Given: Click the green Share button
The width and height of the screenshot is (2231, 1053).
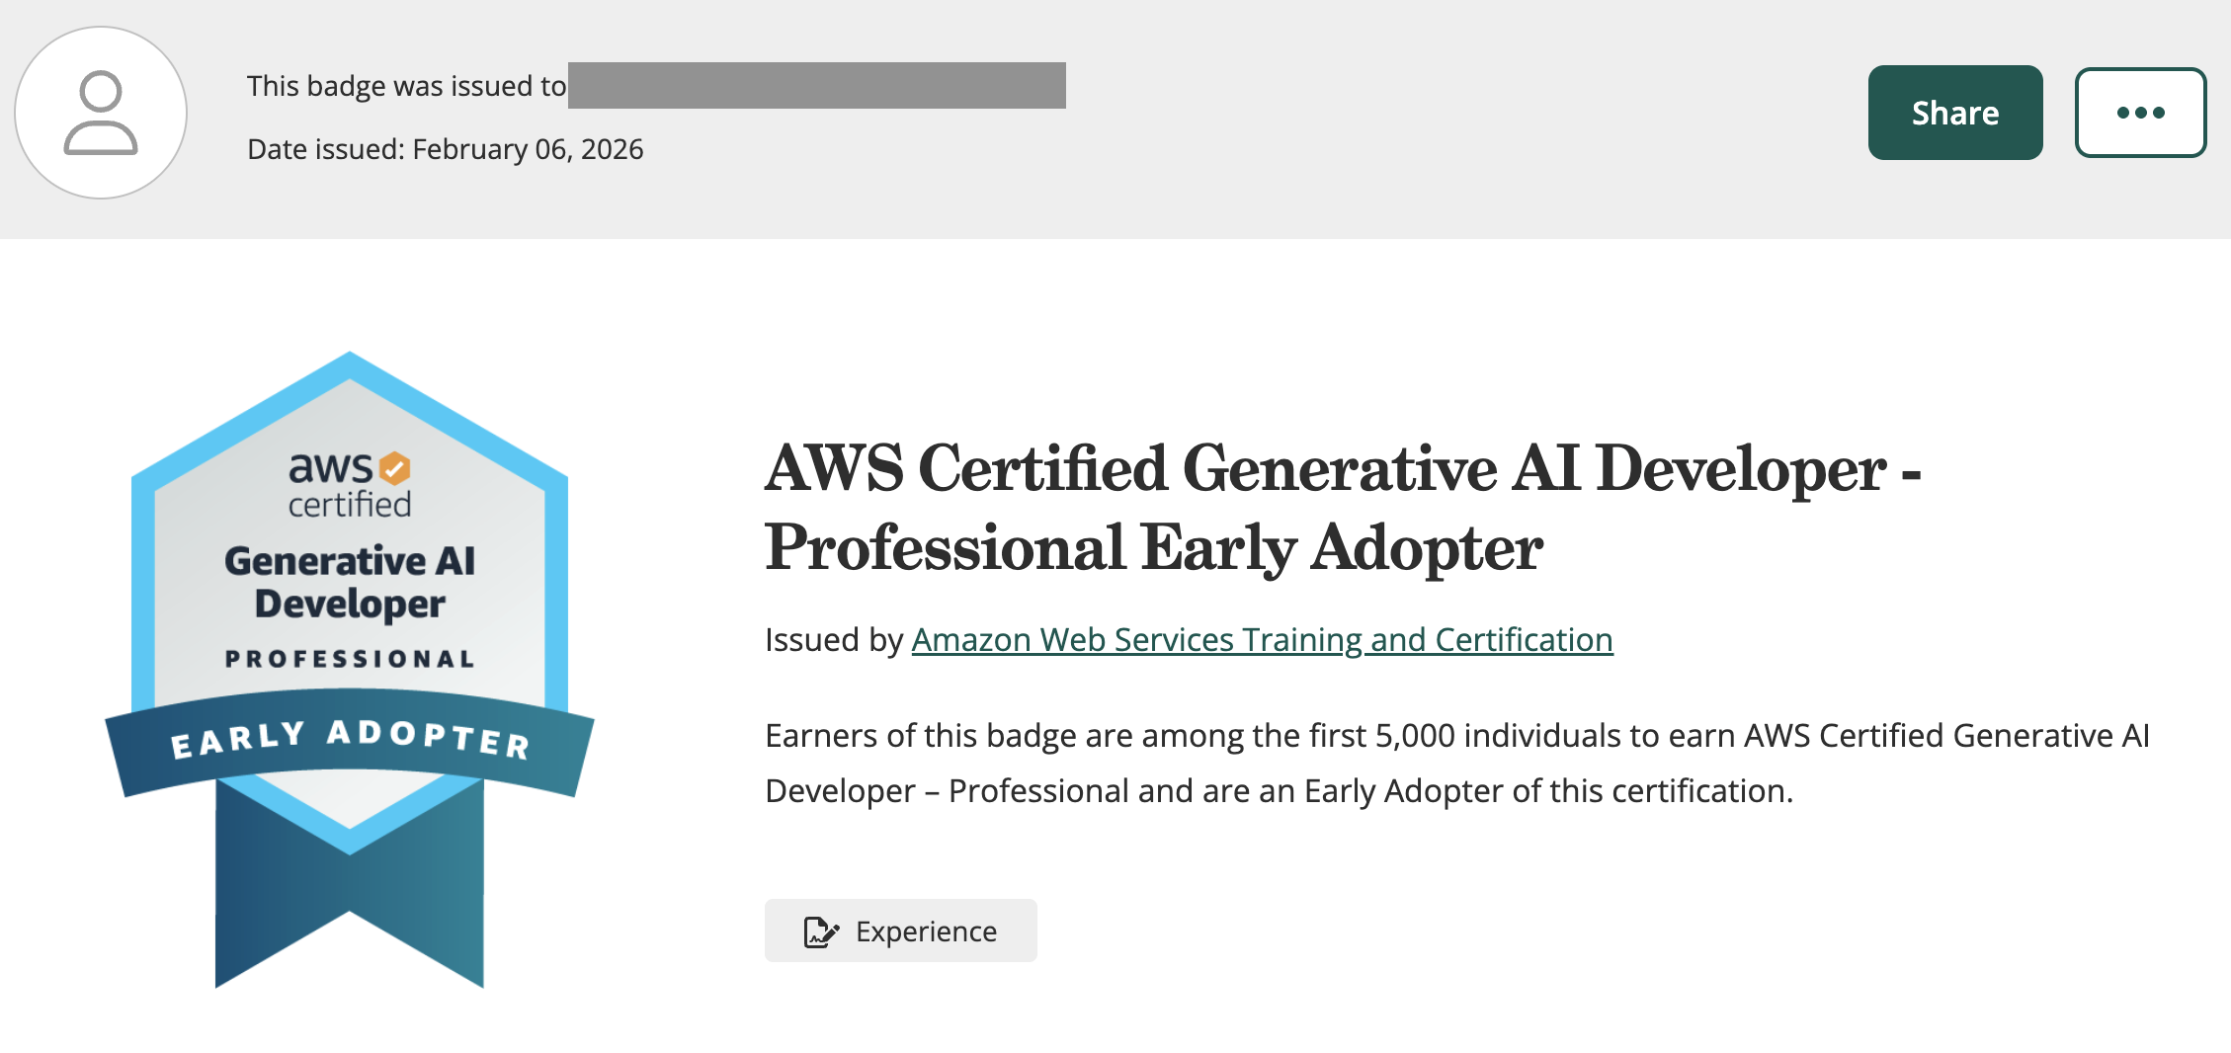Looking at the screenshot, I should (x=1954, y=113).
